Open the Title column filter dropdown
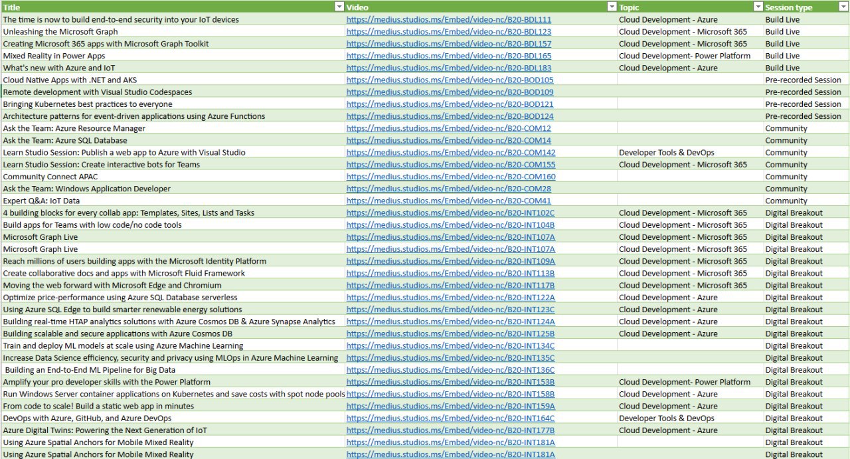 coord(339,7)
